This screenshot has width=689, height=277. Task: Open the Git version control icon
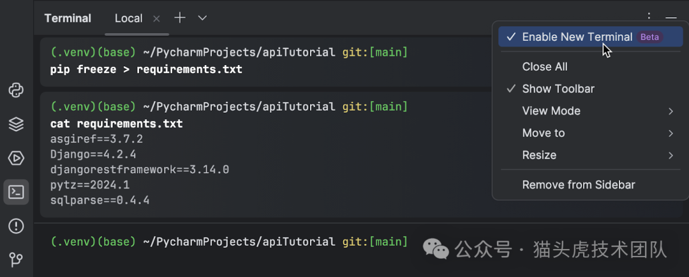[16, 259]
